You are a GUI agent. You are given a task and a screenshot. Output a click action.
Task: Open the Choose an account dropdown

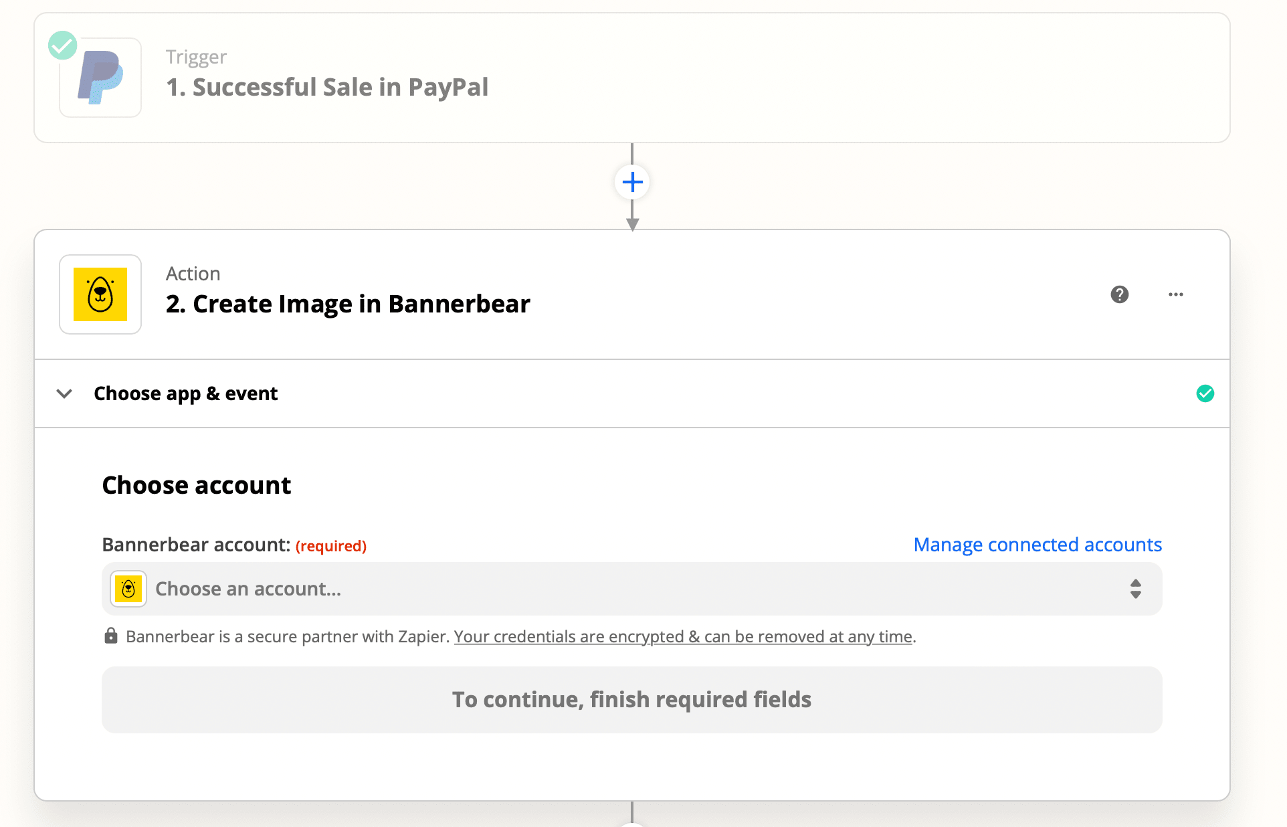[631, 589]
